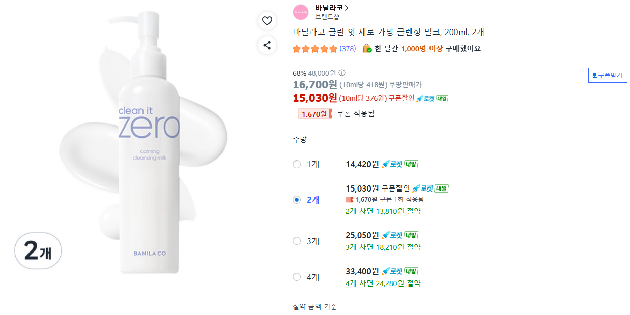Select the 3개 quantity radio button
The image size is (630, 315).
[x=297, y=241]
